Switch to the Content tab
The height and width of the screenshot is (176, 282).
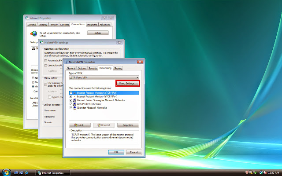tap(64, 25)
